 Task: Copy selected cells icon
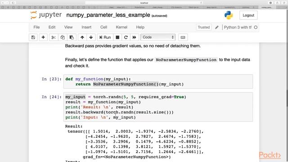[x=63, y=37]
